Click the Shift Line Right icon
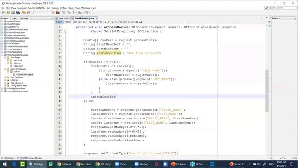This screenshot has height=168, width=298. (x=124, y=22)
